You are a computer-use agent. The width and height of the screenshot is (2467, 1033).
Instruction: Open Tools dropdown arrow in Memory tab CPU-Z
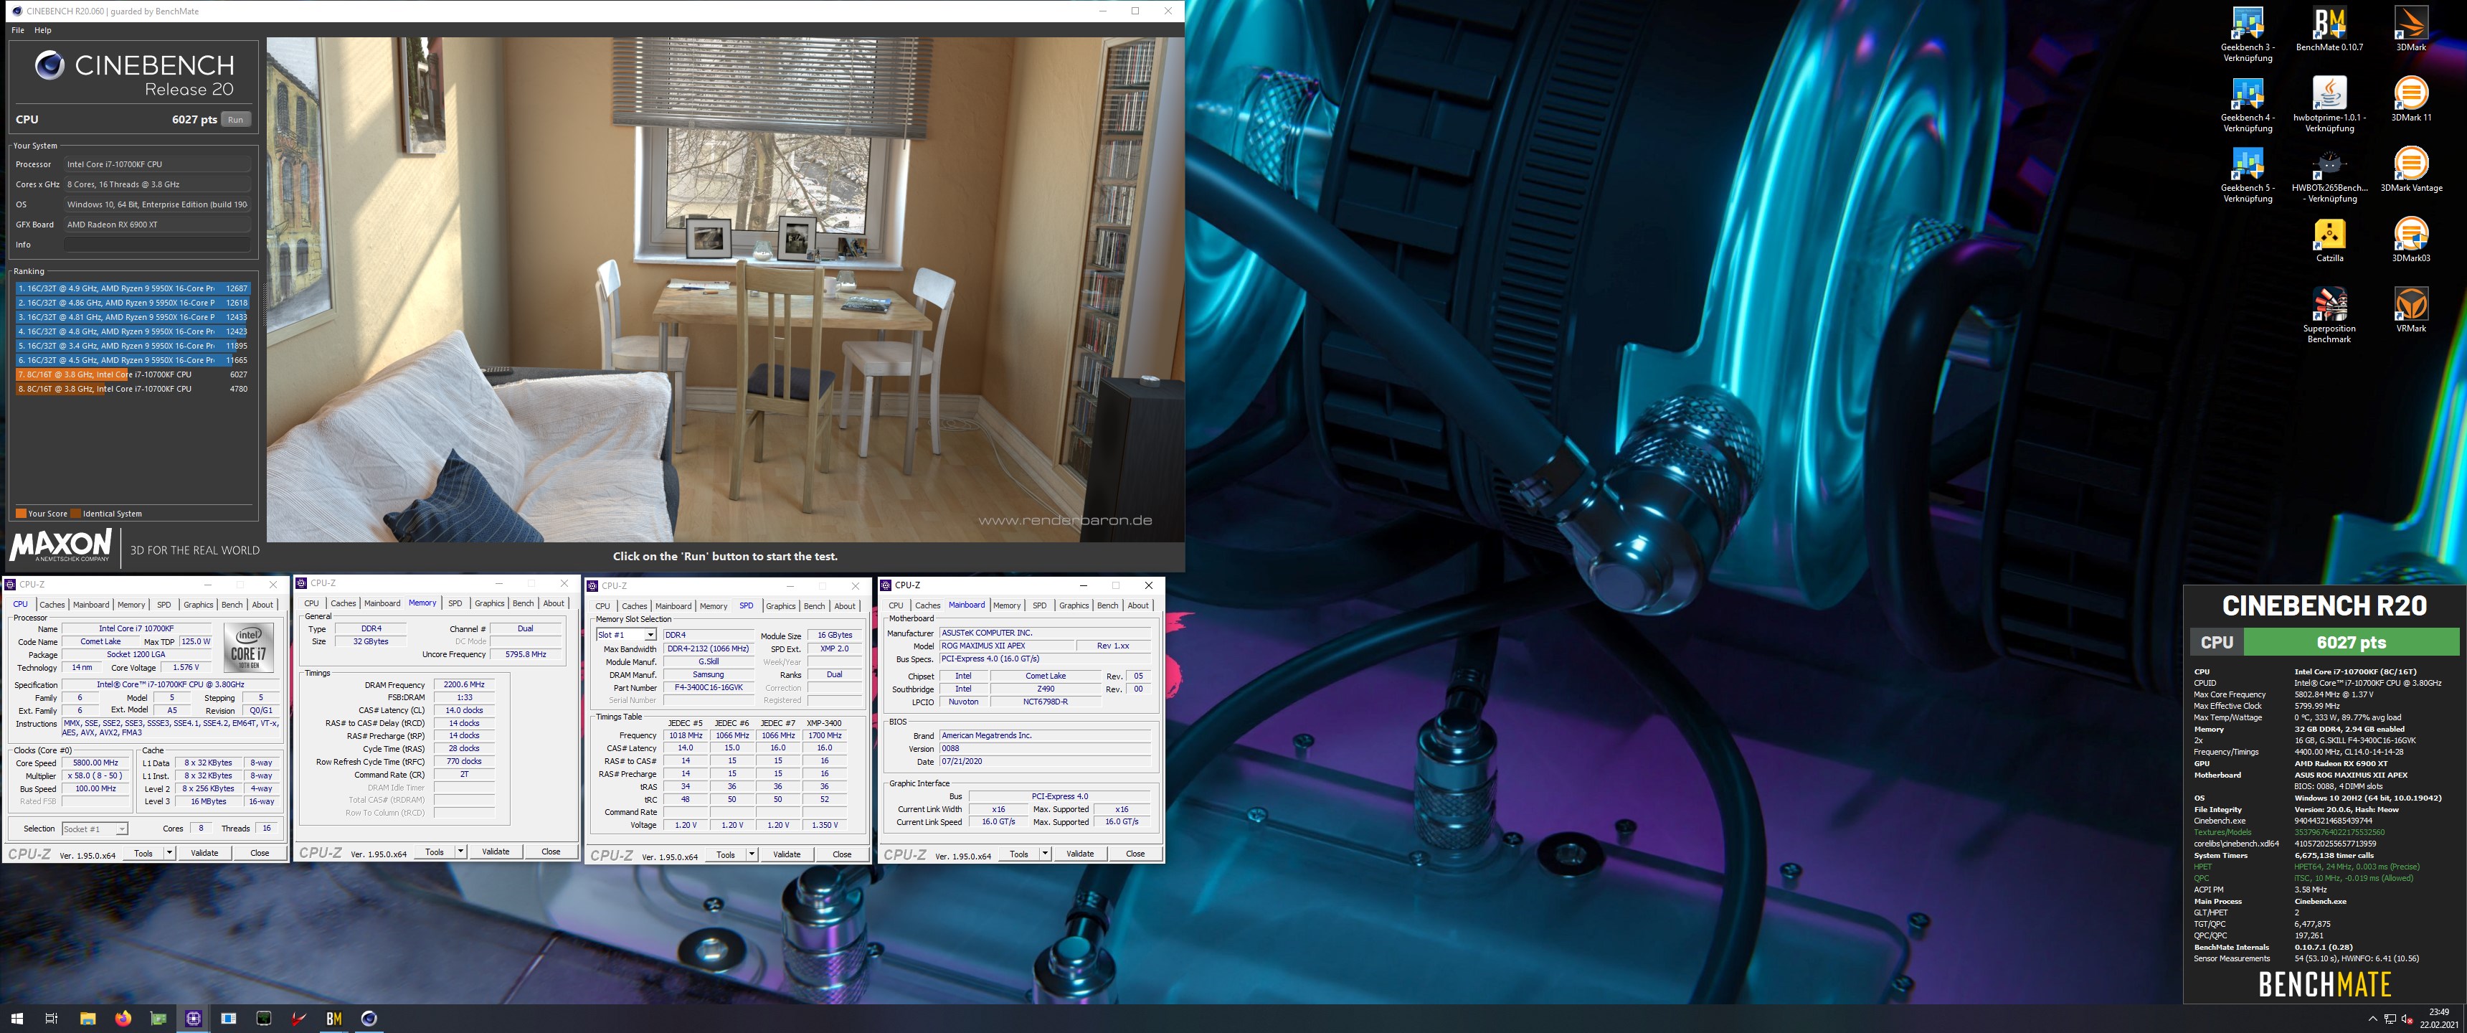(x=460, y=851)
